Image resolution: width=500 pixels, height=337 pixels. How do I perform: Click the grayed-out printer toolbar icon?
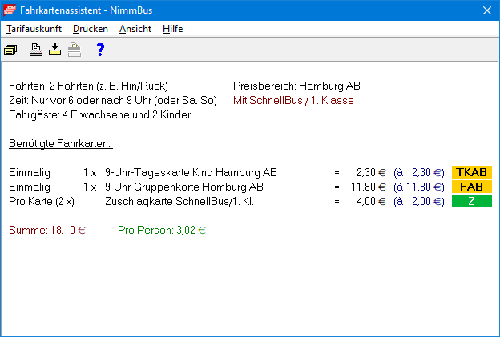coord(74,50)
